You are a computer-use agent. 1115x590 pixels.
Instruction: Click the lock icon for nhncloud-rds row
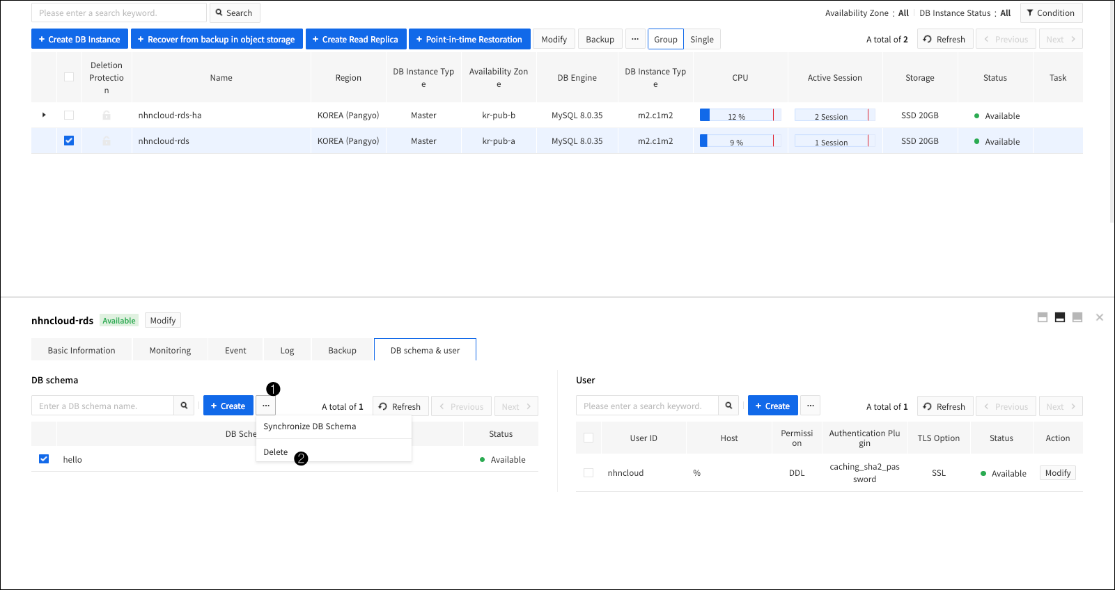tap(107, 141)
